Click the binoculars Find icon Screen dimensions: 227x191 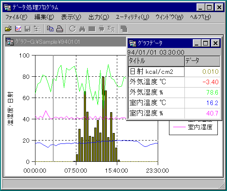(x=82, y=29)
